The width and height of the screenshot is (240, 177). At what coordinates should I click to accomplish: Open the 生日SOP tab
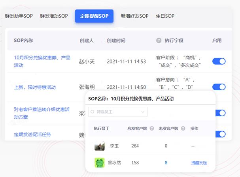tap(165, 16)
